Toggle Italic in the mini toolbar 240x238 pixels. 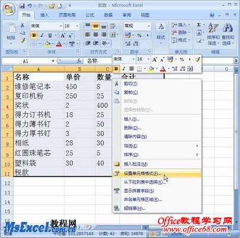(x=124, y=69)
